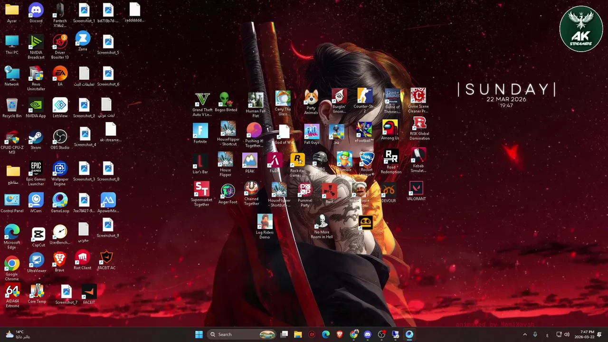Open the EA app desktop icon
Image resolution: width=608 pixels, height=342 pixels.
[60, 76]
